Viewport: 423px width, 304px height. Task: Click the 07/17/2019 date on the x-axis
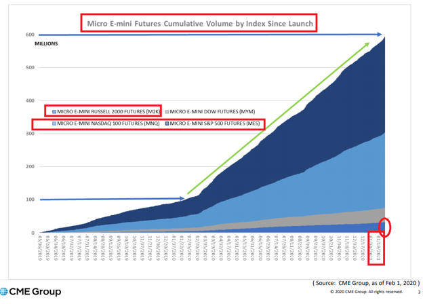pyautogui.click(x=79, y=248)
